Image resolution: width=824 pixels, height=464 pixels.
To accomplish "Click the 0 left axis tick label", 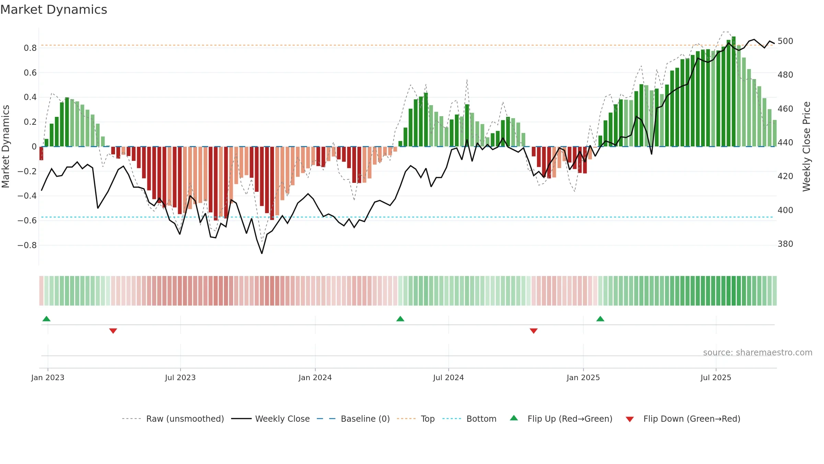I will click(x=34, y=147).
